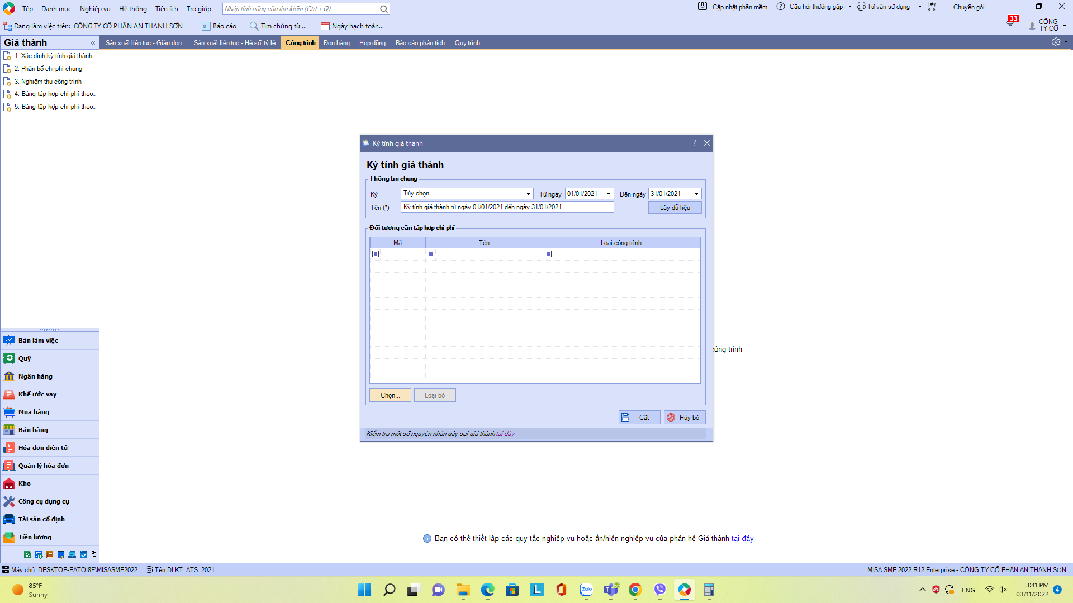Open the settings gear icon on tab bar
This screenshot has width=1073, height=603.
click(x=1056, y=42)
